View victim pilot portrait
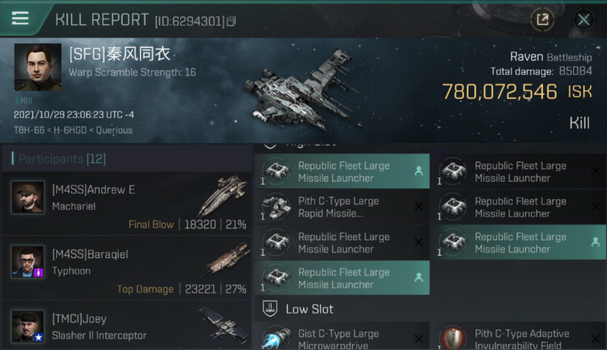 tap(38, 67)
